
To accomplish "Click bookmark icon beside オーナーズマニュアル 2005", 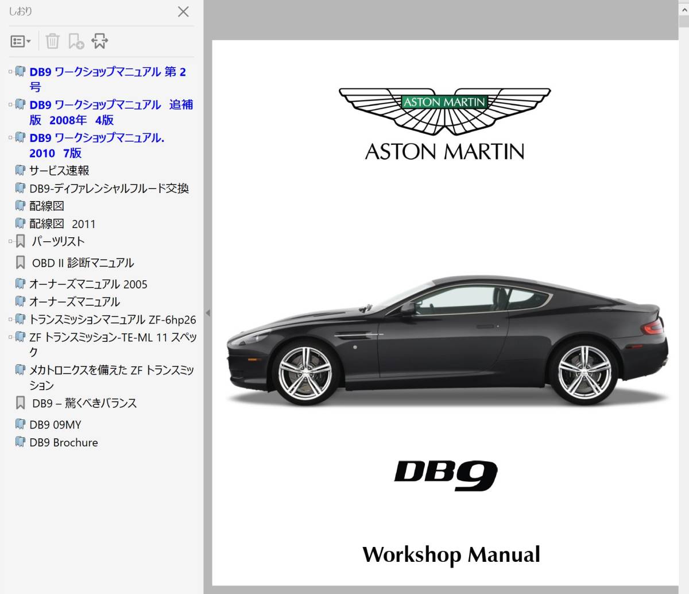I will click(20, 284).
